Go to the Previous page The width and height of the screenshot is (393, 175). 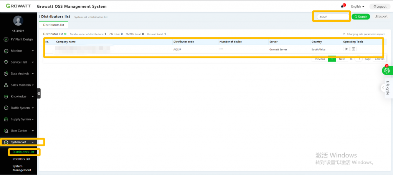pyautogui.click(x=320, y=59)
